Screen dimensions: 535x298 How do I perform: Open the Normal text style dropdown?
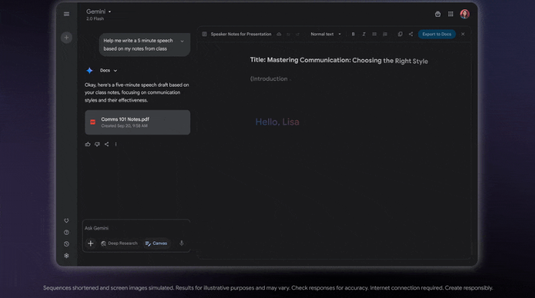click(x=325, y=34)
